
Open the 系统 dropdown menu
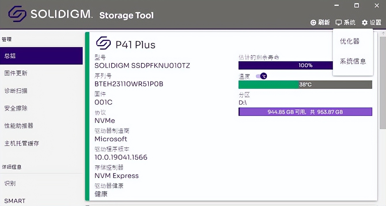click(345, 22)
